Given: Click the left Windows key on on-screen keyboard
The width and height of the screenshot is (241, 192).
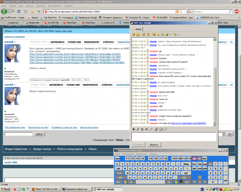Looking at the screenshot, I should [125, 182].
